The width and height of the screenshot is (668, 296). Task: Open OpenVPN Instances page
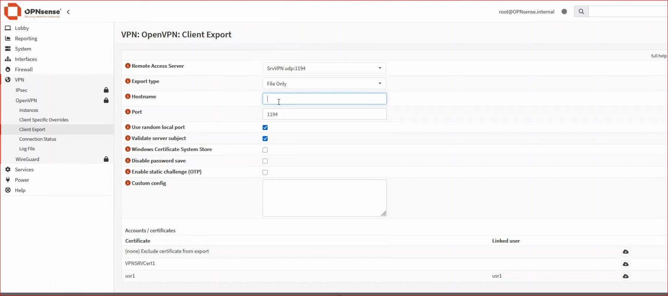pos(29,110)
